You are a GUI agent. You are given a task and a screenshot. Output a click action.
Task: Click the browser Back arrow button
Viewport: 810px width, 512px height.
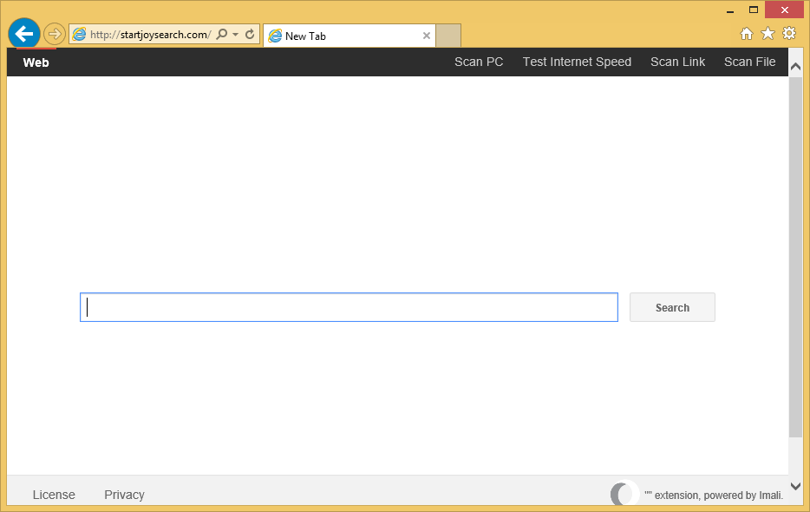[x=24, y=34]
